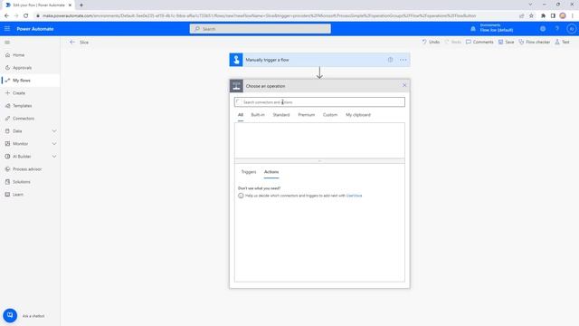
Task: Close the Choose an operation panel
Action: 404,85
